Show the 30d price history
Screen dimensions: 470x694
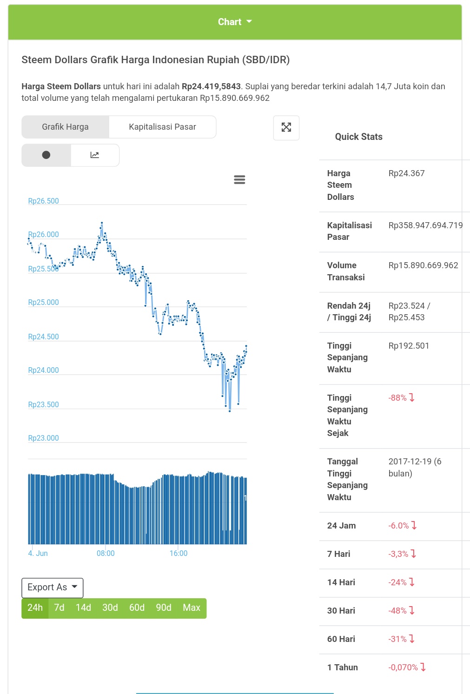(110, 608)
